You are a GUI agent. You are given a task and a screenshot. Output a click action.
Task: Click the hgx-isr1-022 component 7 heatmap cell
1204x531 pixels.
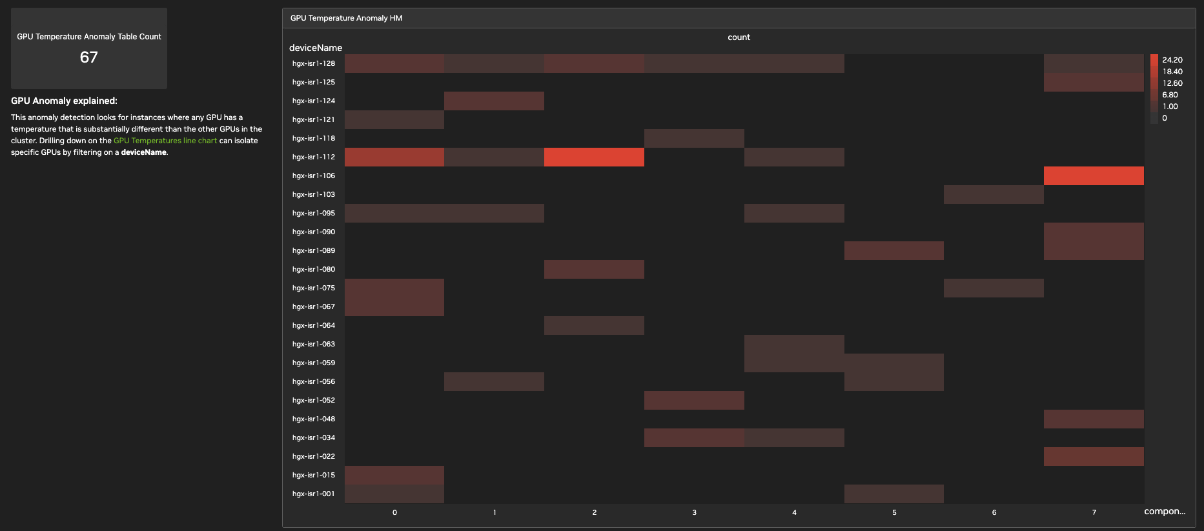click(x=1094, y=456)
